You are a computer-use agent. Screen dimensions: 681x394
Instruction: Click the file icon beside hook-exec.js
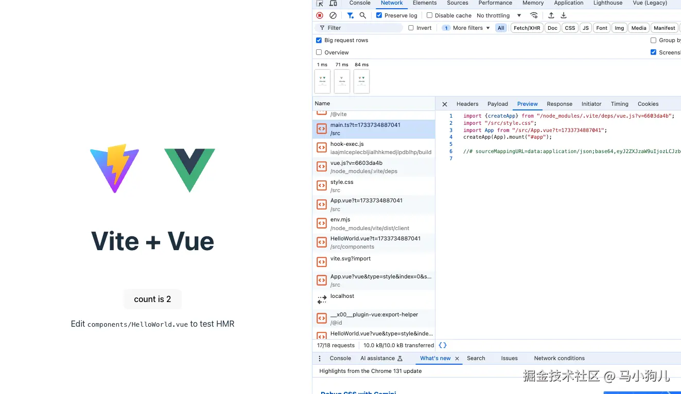[x=322, y=148]
